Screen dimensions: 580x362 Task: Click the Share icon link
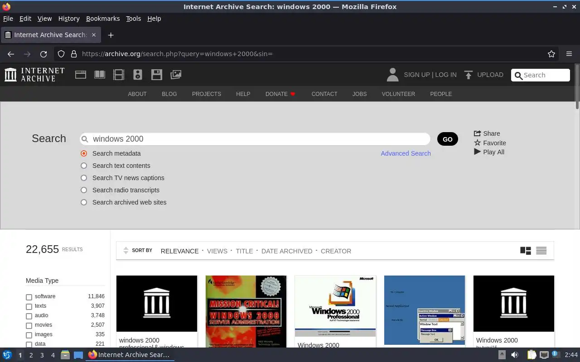coord(487,133)
